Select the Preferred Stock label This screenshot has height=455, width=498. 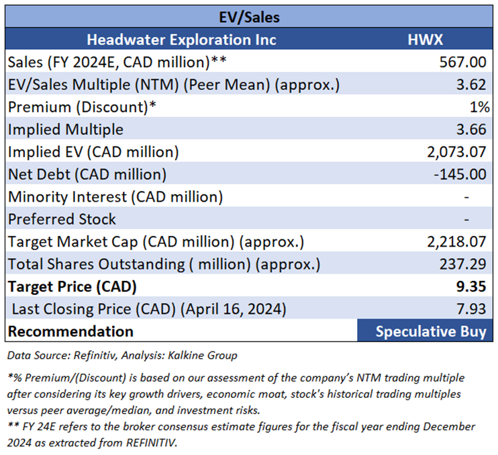click(62, 219)
